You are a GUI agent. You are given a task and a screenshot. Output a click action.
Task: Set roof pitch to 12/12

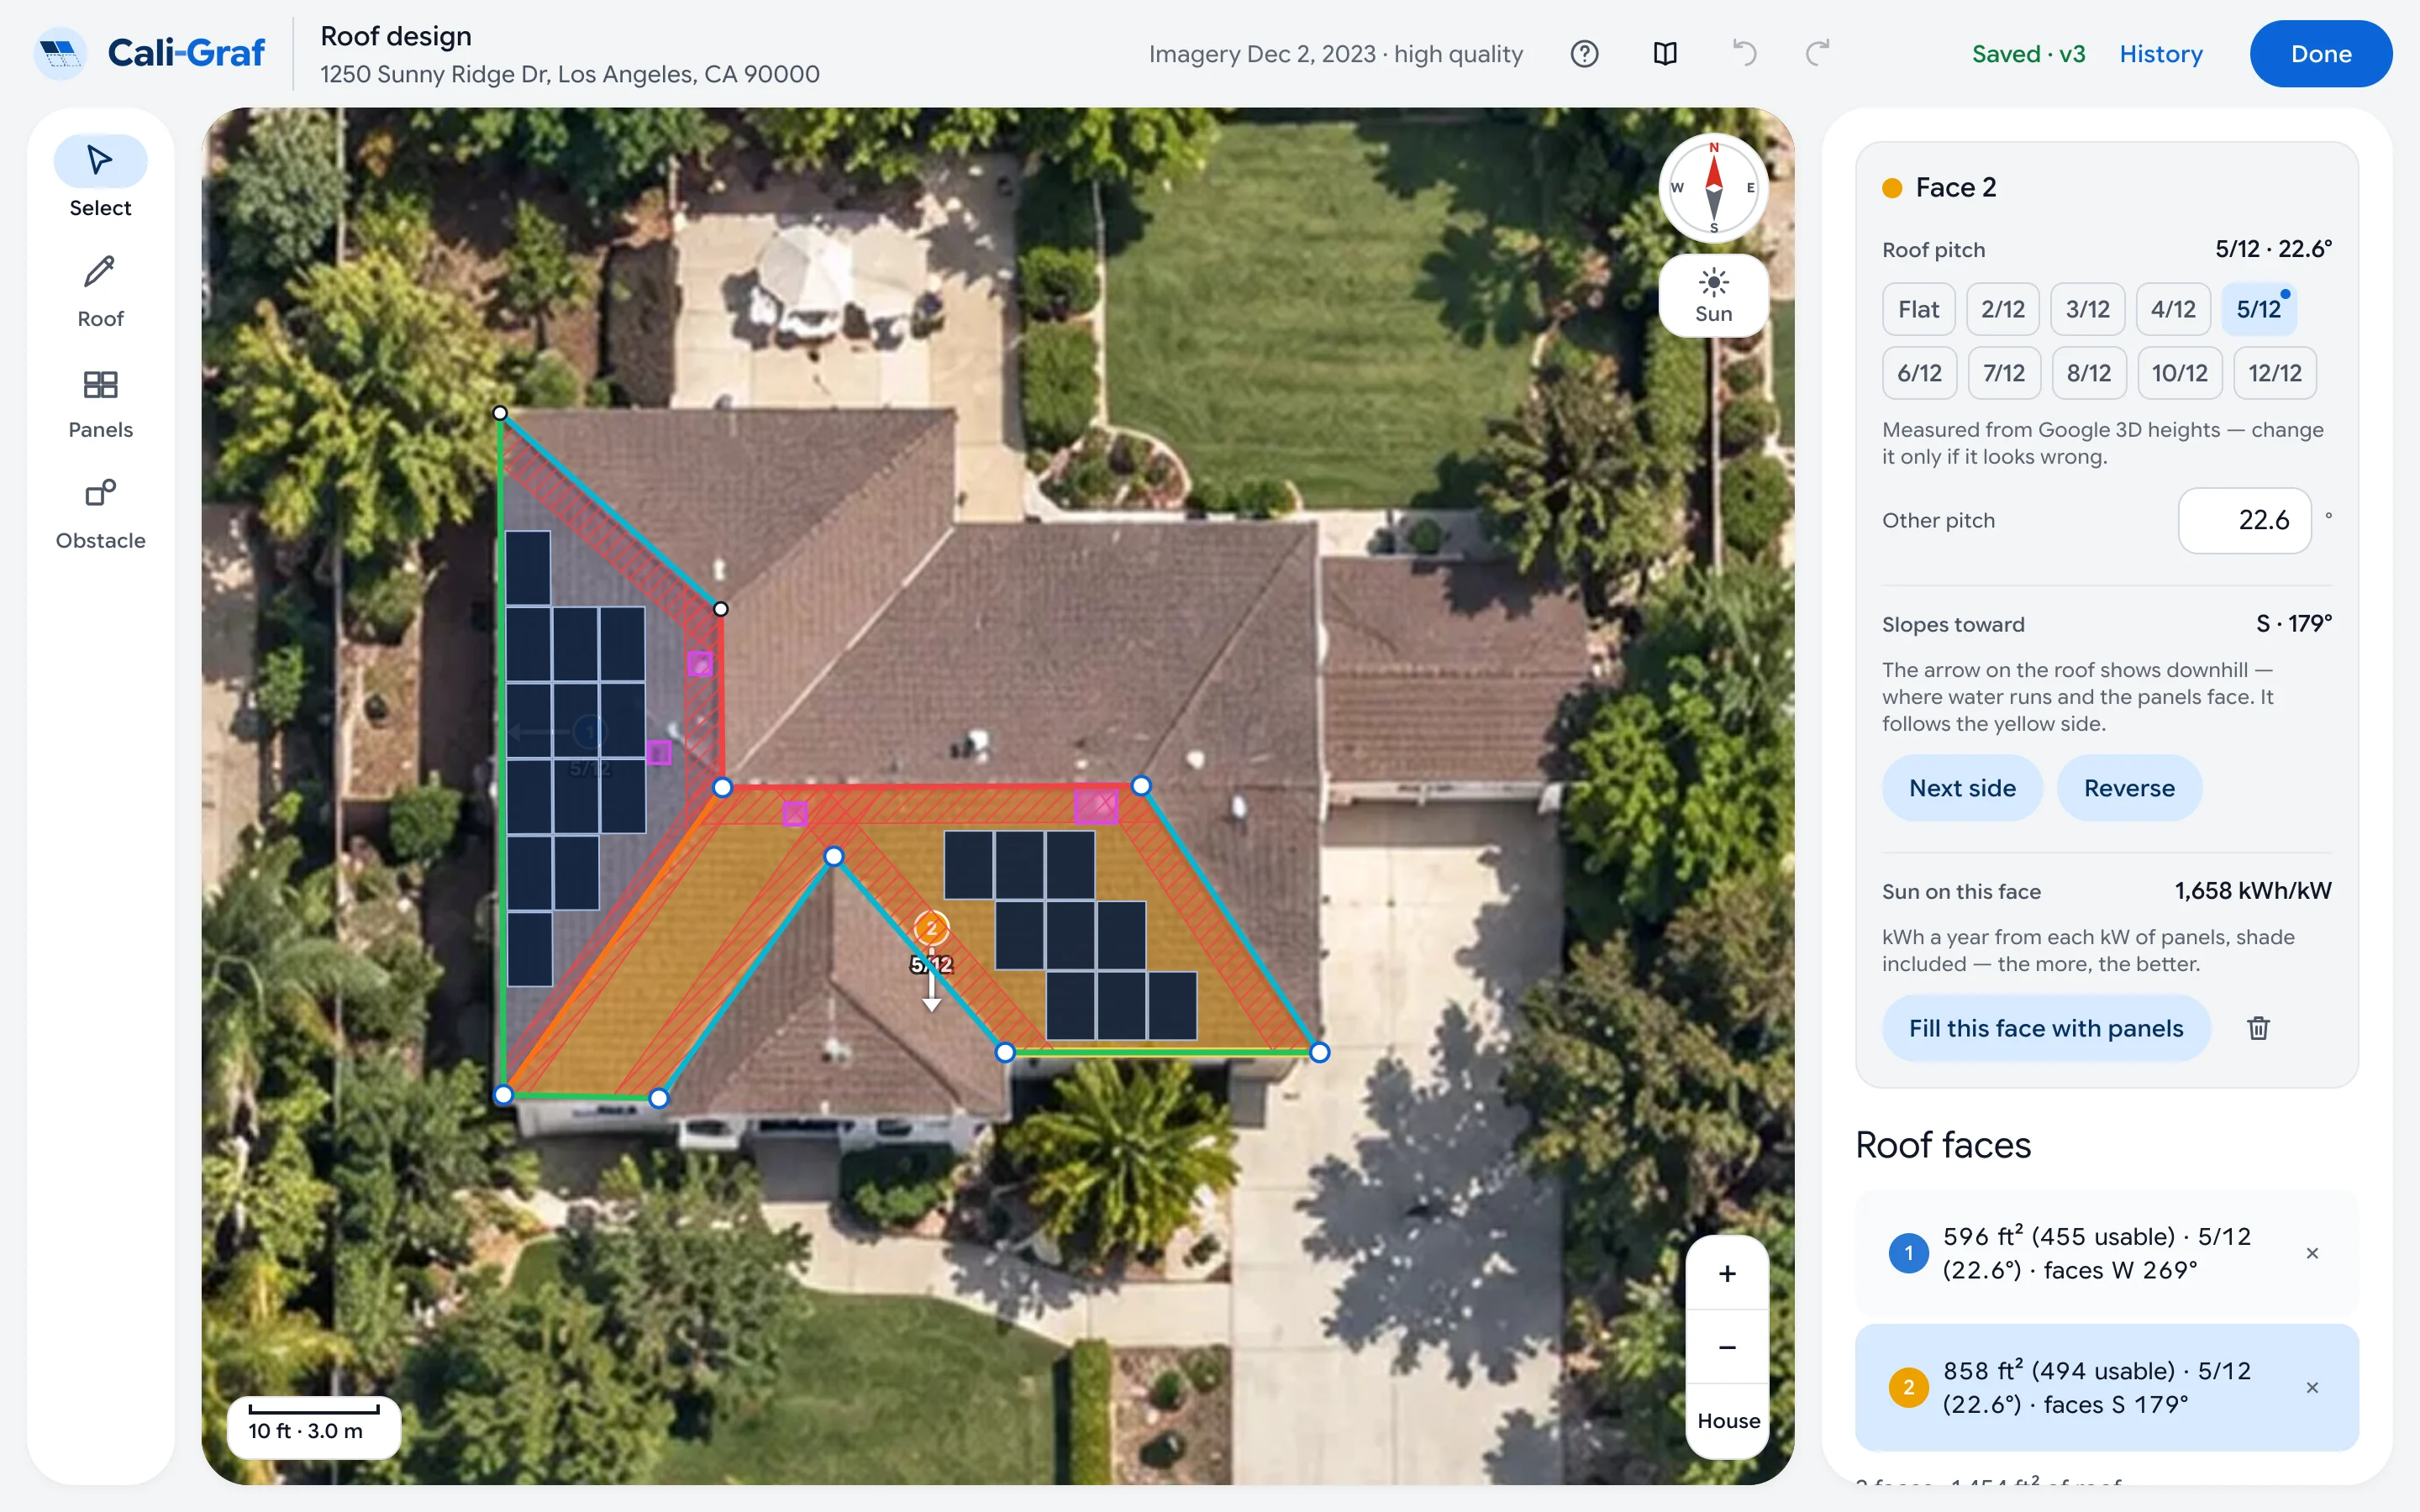click(x=2275, y=373)
